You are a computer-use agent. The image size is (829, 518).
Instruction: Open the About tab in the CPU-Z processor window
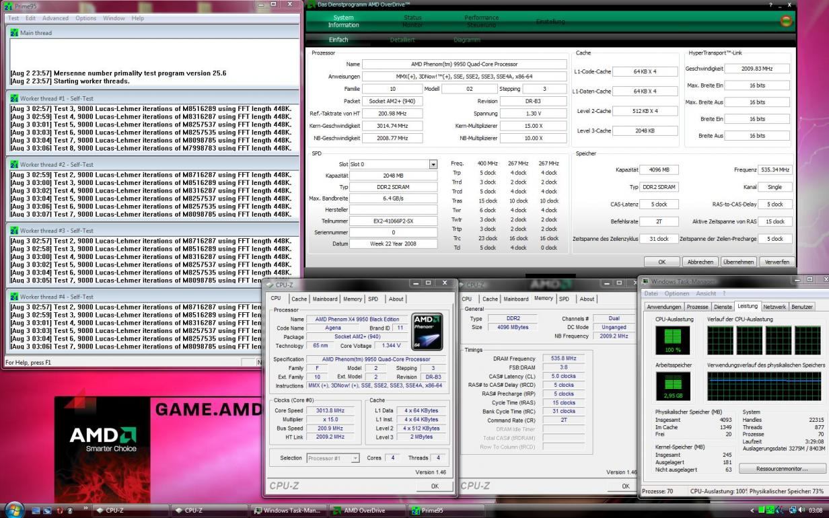(396, 299)
